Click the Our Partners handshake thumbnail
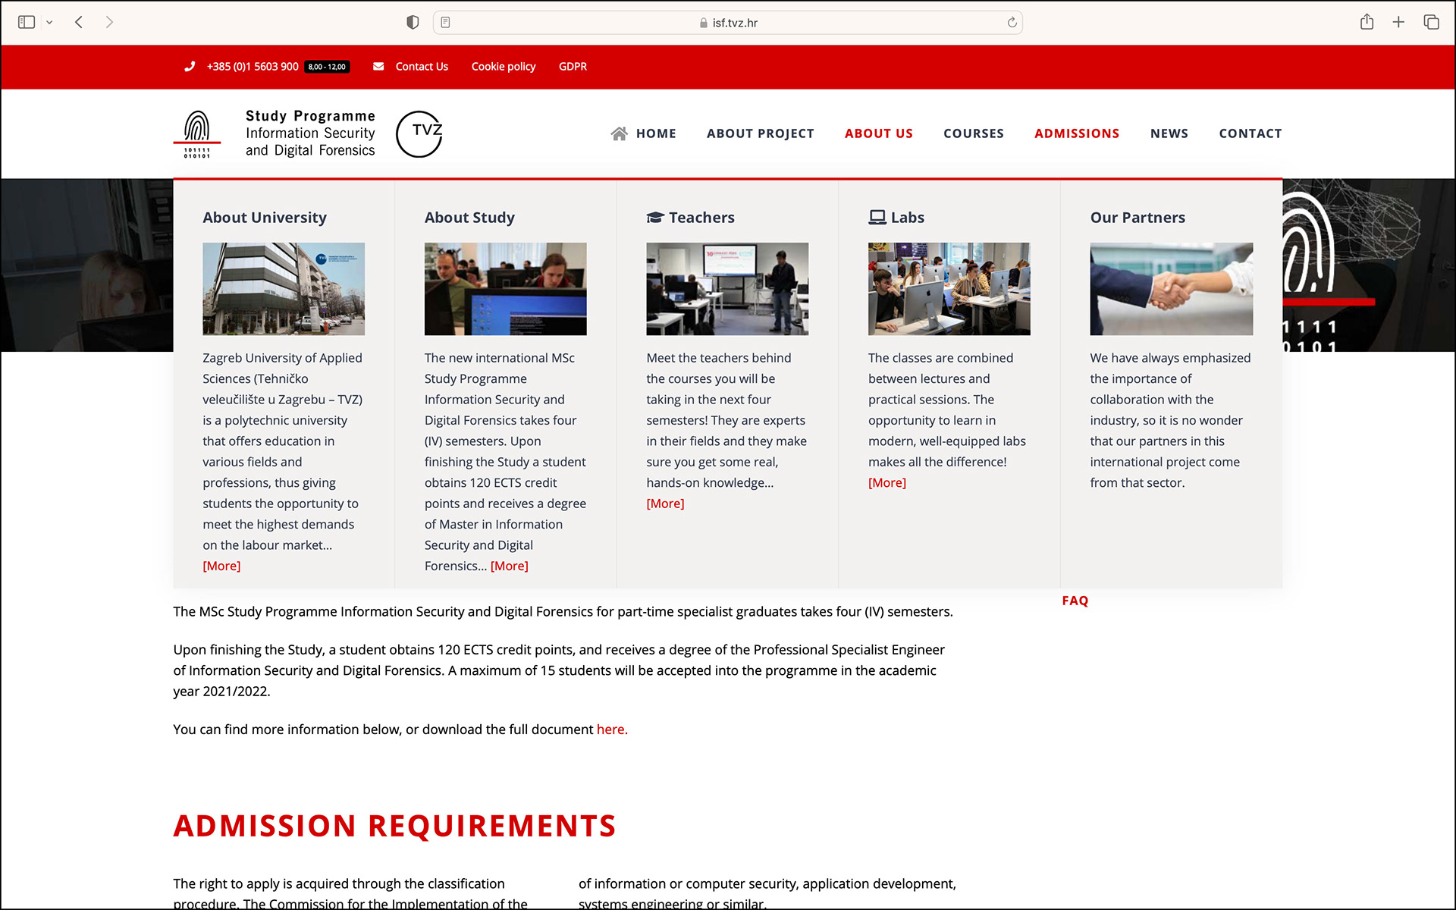Screen dimensions: 1456x910 (1171, 289)
